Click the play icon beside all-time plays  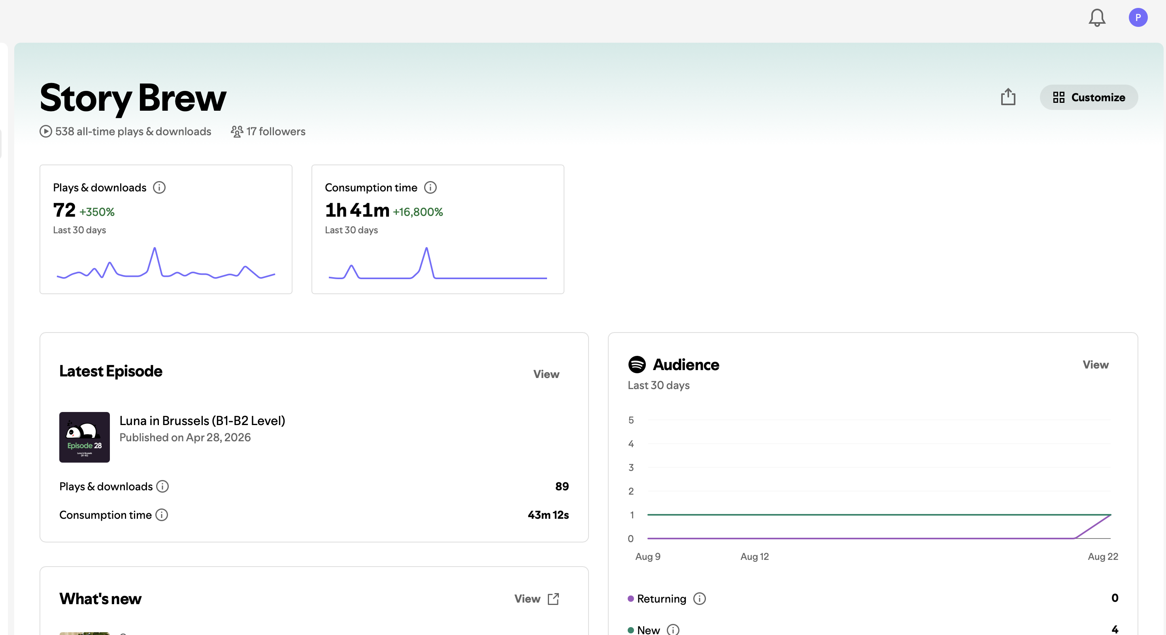pyautogui.click(x=46, y=131)
